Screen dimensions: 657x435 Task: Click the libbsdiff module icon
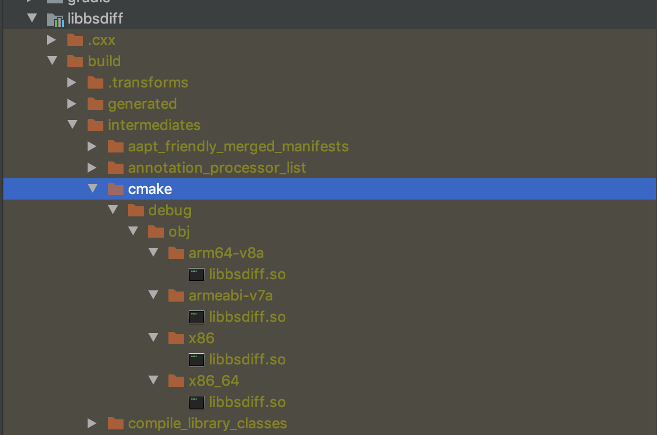(57, 18)
